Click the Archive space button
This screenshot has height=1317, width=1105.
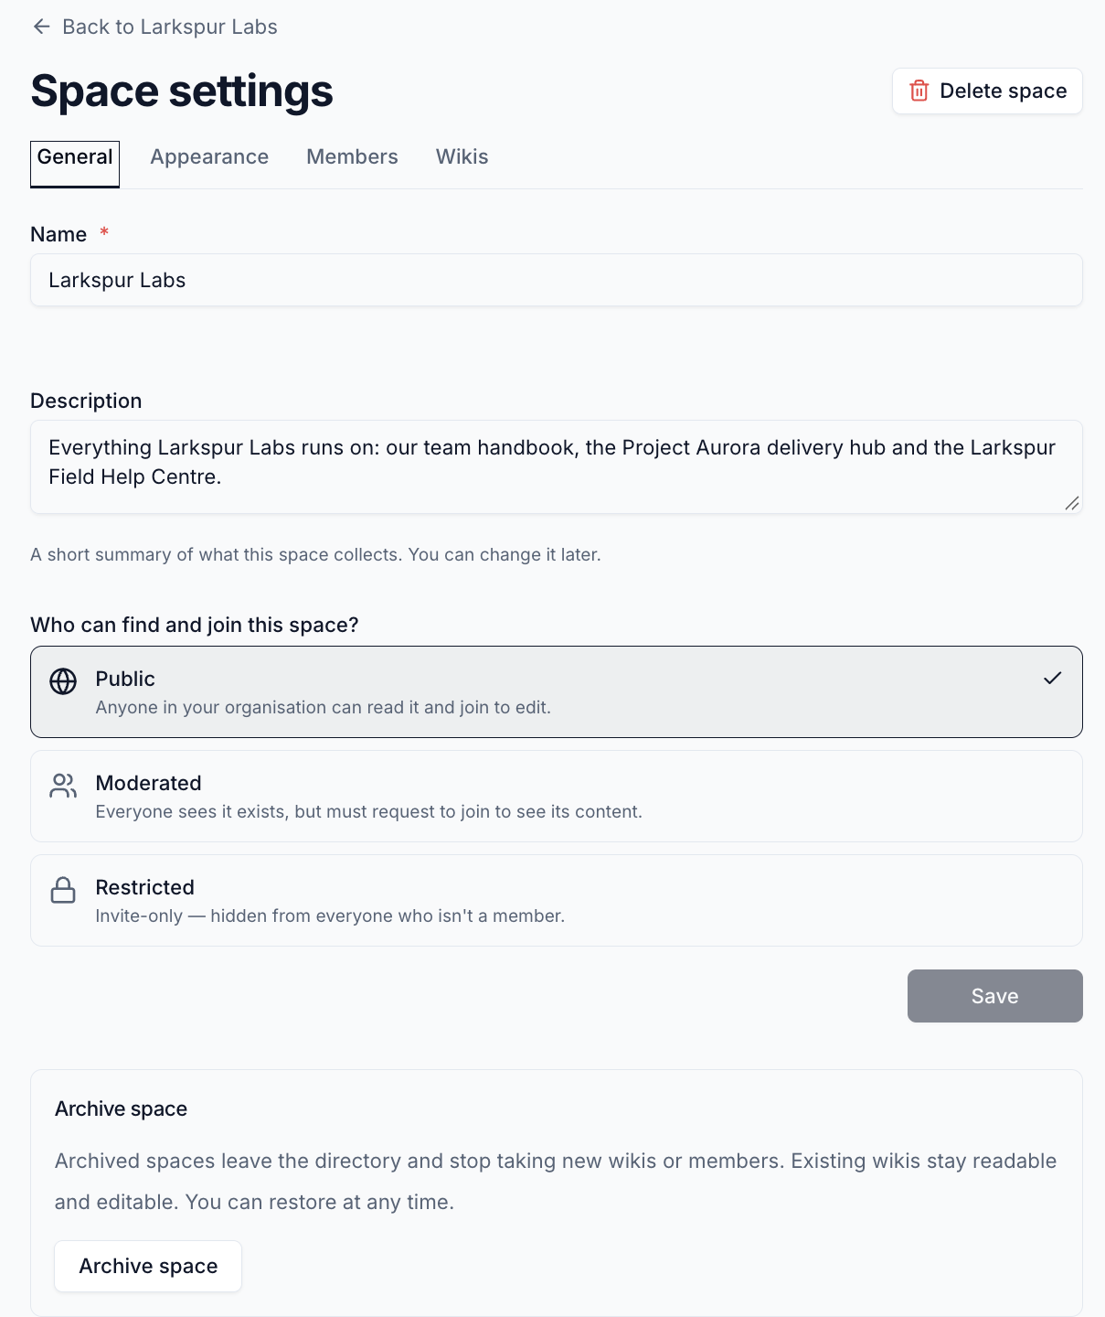[148, 1266]
